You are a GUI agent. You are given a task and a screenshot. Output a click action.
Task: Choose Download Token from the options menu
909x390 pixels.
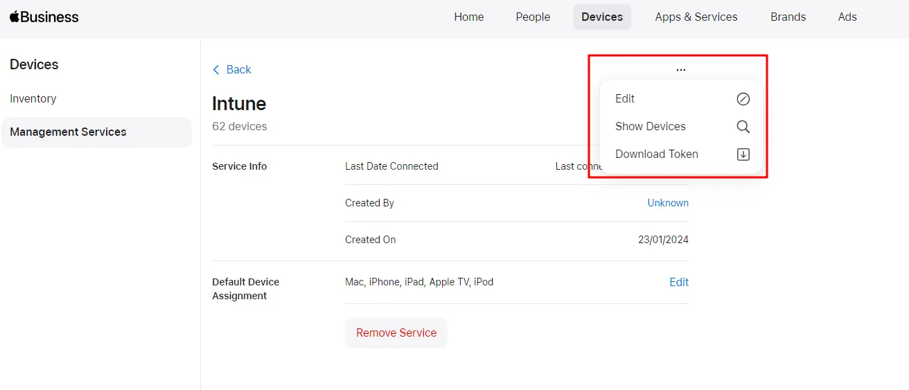click(682, 154)
